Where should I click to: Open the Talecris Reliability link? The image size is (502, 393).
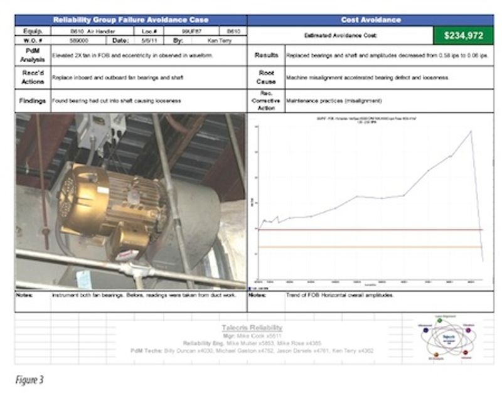[x=252, y=328]
